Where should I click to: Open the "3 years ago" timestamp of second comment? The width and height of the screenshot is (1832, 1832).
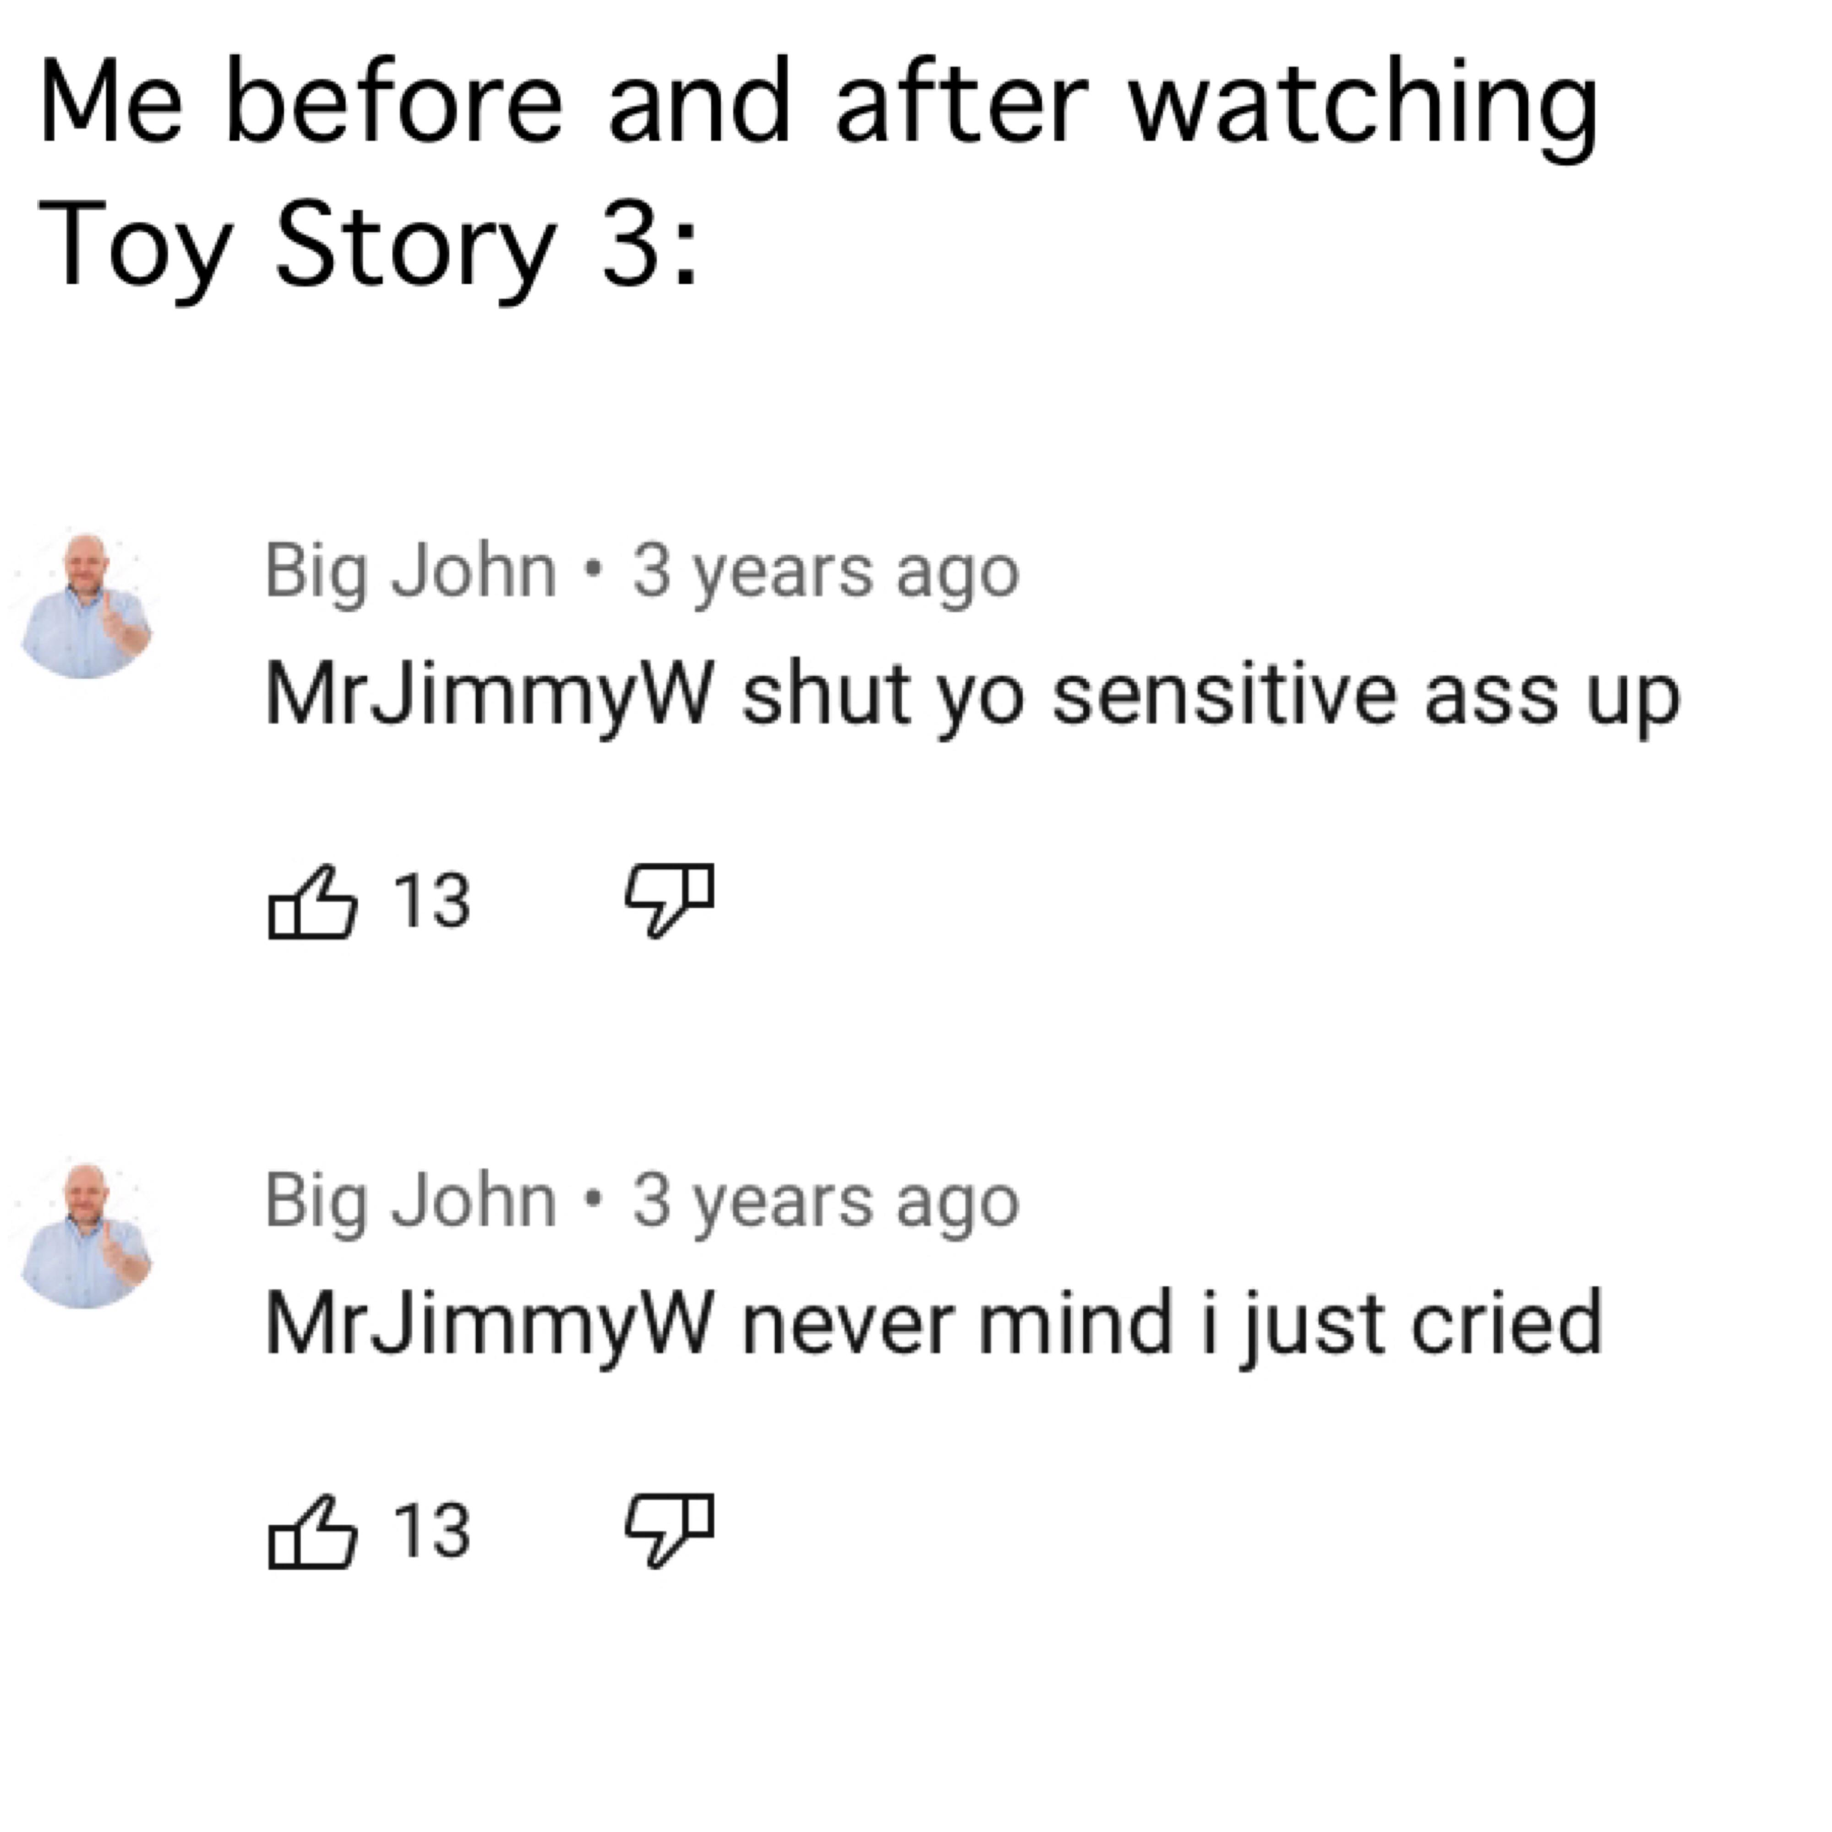coord(825,1201)
